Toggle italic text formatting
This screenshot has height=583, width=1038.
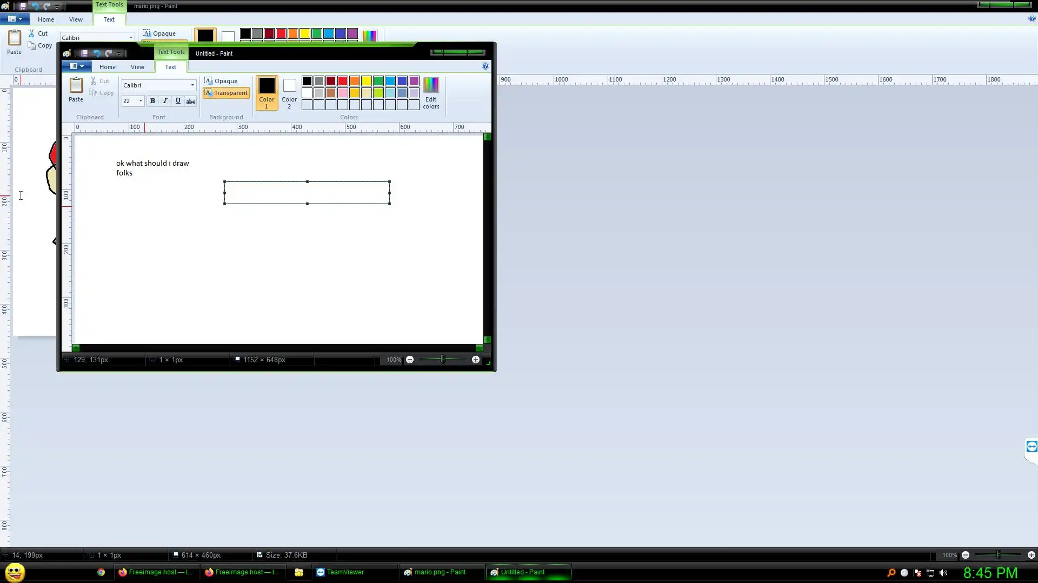[165, 101]
